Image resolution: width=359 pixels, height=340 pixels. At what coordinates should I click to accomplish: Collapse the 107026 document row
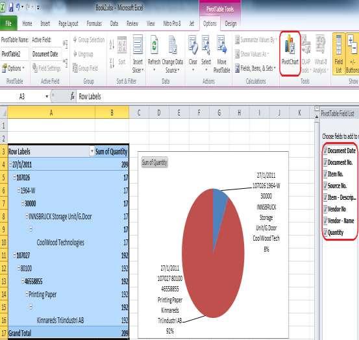coord(14,177)
